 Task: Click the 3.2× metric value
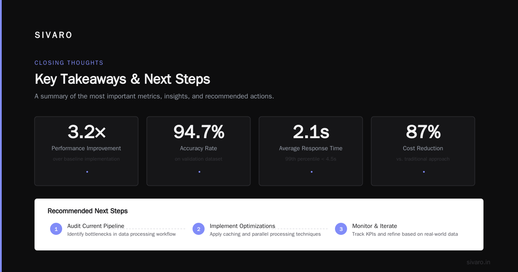[86, 132]
